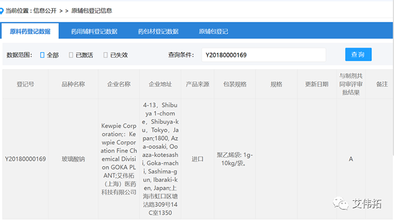Enable the 已激活 filter checkbox
Screen dimensions: 394x221
pyautogui.click(x=71, y=55)
